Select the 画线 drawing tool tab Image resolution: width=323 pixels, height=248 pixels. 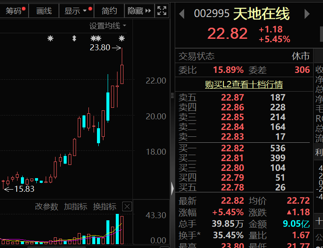[x=44, y=11]
